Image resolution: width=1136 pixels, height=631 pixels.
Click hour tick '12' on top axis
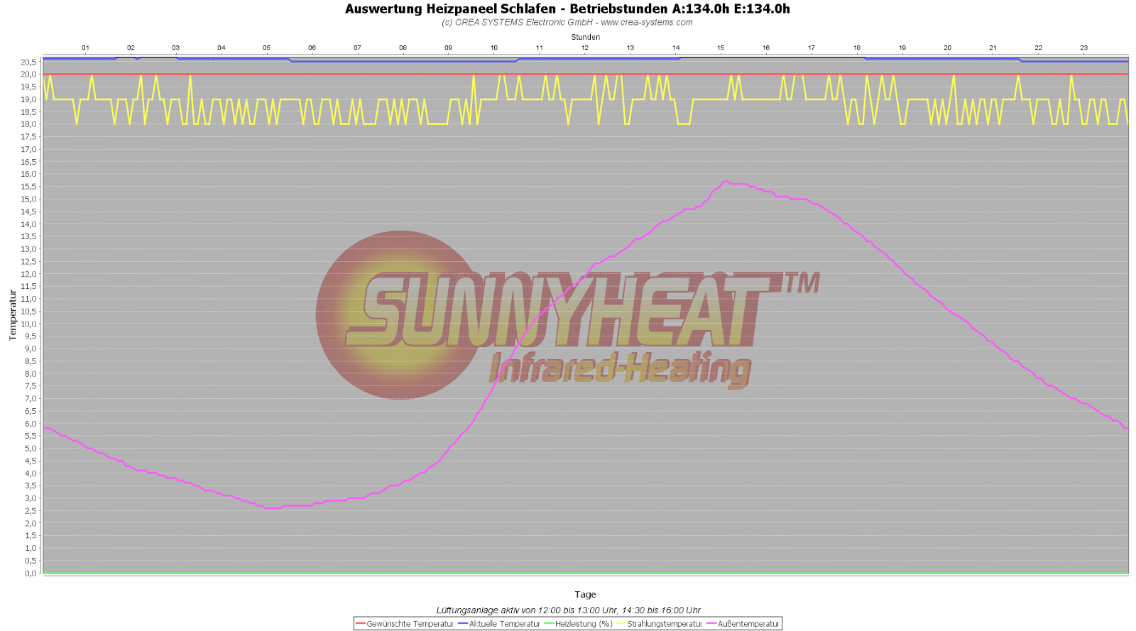pyautogui.click(x=584, y=48)
